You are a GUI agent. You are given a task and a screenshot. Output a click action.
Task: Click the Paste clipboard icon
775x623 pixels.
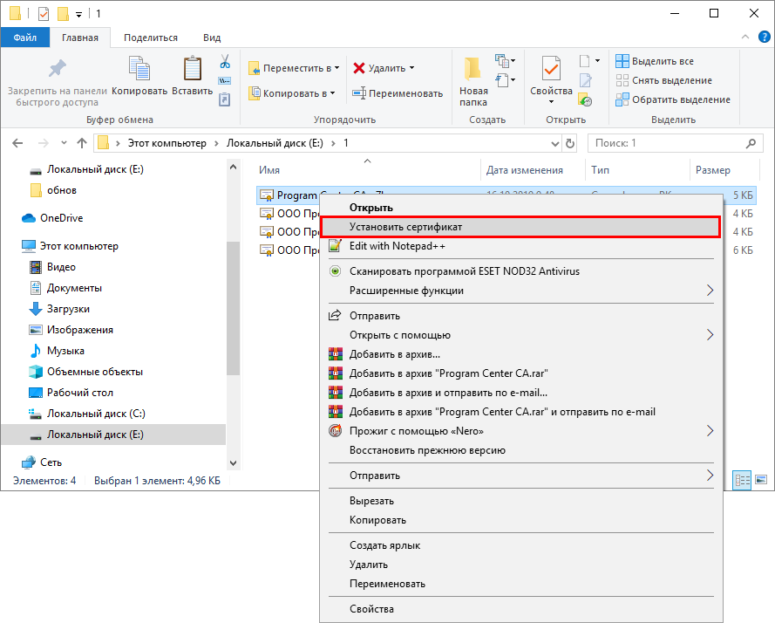[192, 70]
